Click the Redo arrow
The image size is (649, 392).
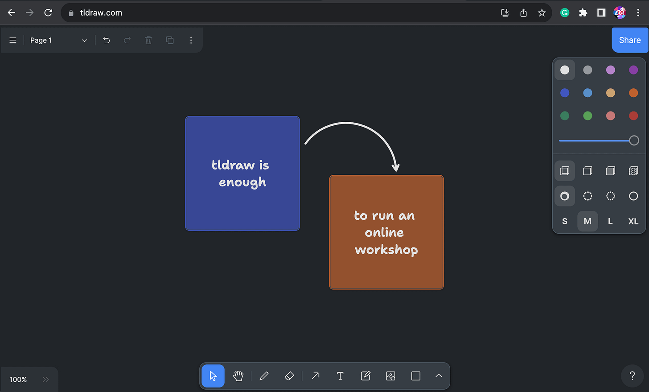click(x=127, y=40)
